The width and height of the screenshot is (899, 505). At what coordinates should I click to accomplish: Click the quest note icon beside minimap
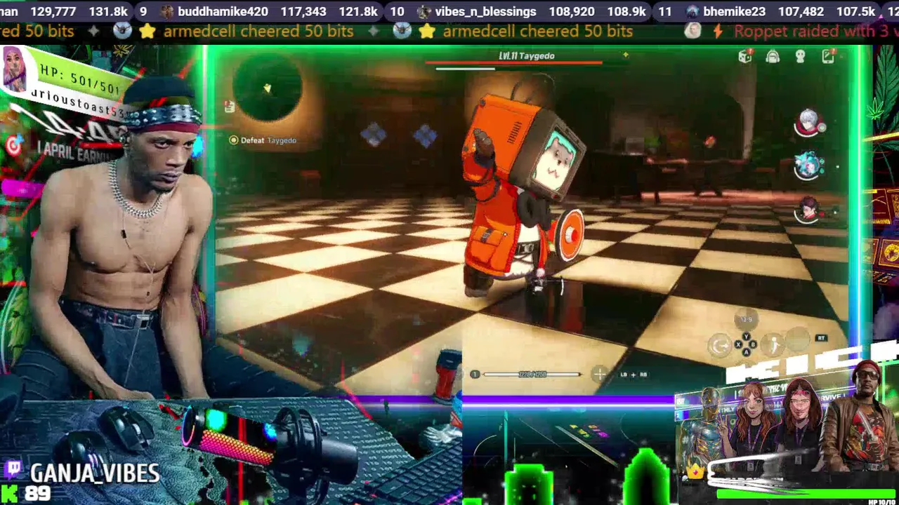tap(229, 107)
